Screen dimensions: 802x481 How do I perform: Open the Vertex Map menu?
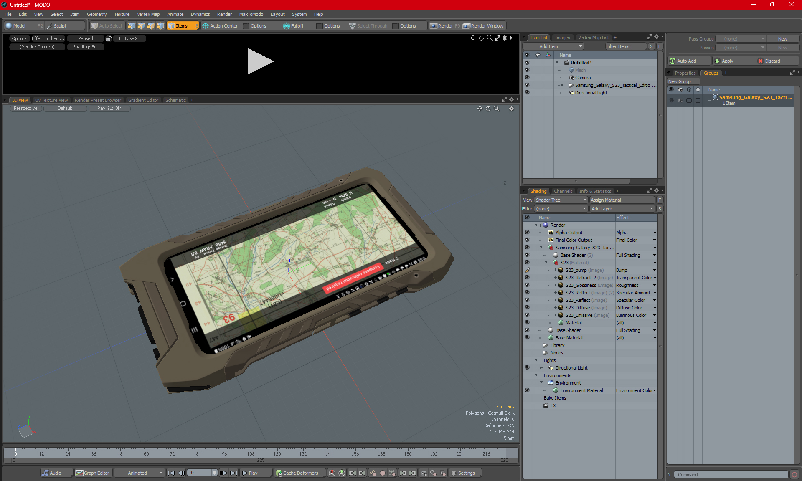tap(148, 14)
